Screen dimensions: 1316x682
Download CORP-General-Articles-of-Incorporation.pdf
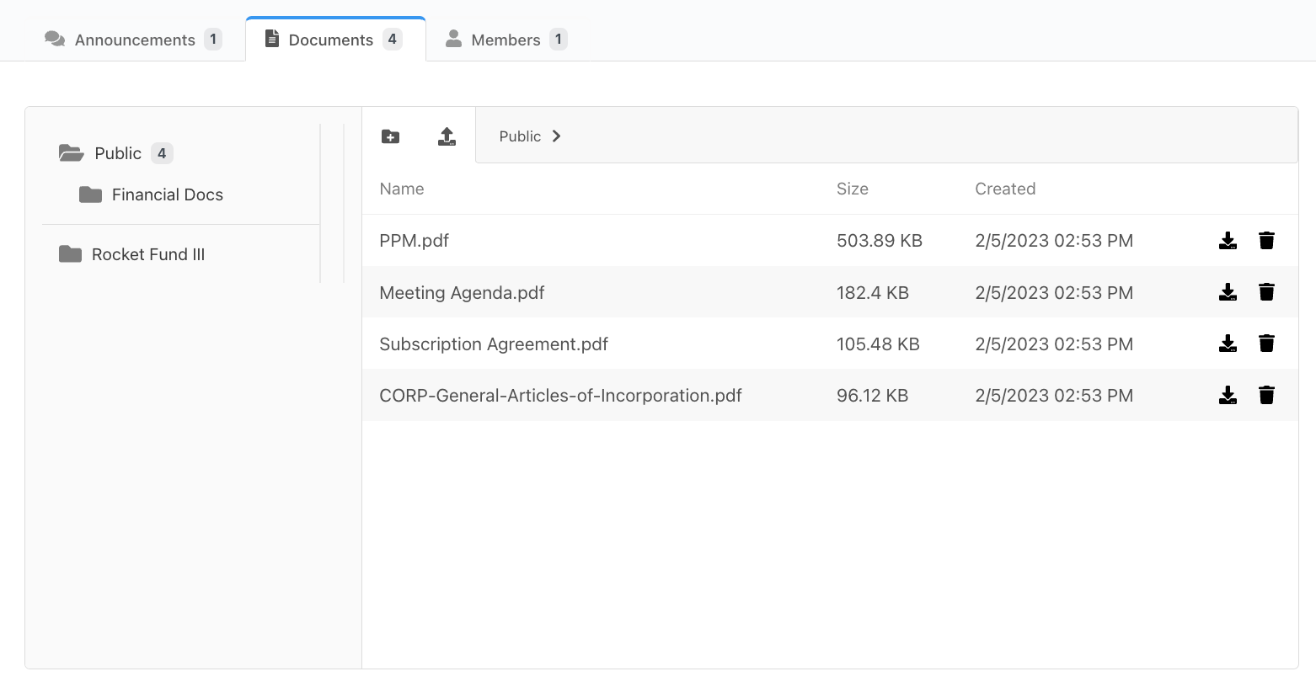click(x=1228, y=395)
